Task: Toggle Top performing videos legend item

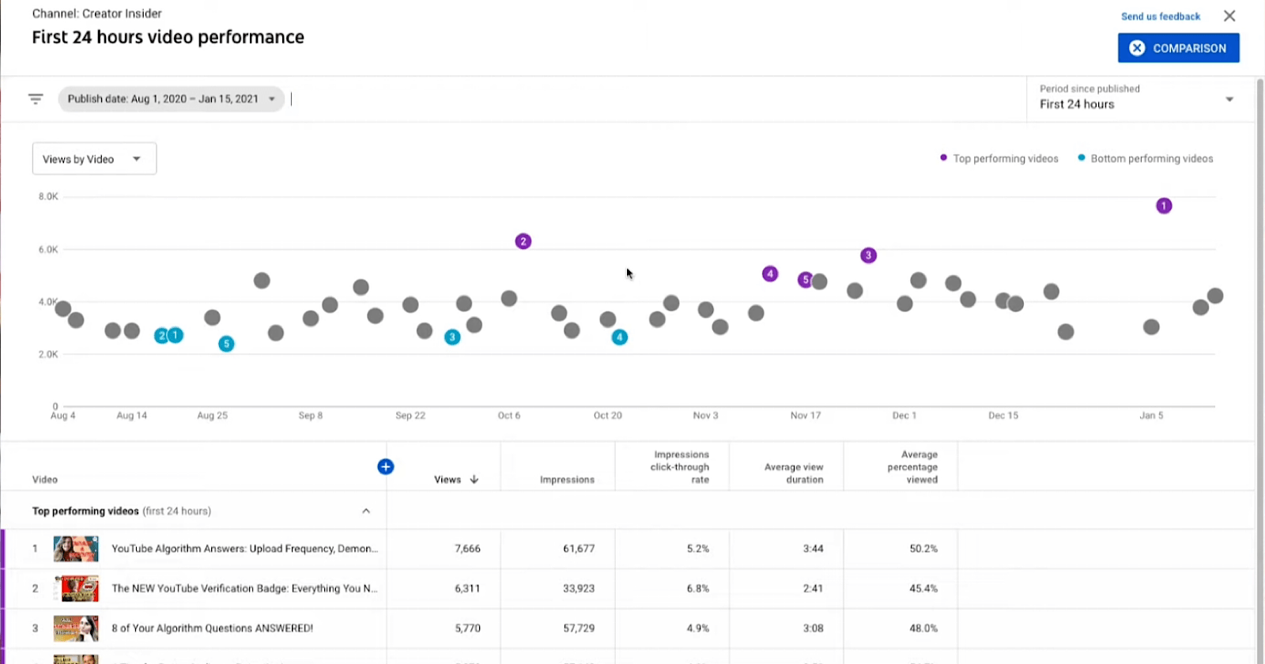Action: click(999, 159)
